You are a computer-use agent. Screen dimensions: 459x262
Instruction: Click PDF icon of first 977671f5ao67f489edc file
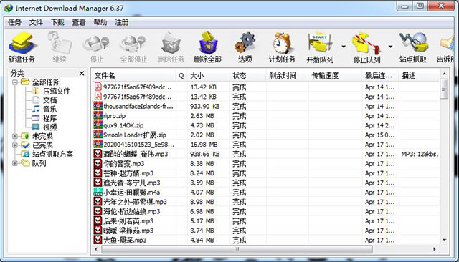tap(98, 87)
